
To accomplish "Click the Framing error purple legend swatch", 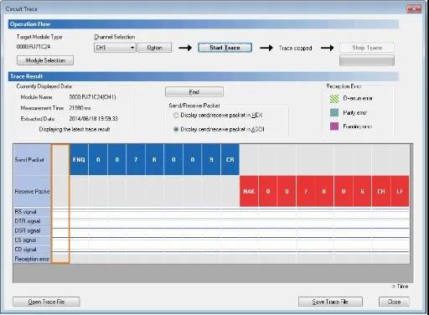I will pos(334,127).
